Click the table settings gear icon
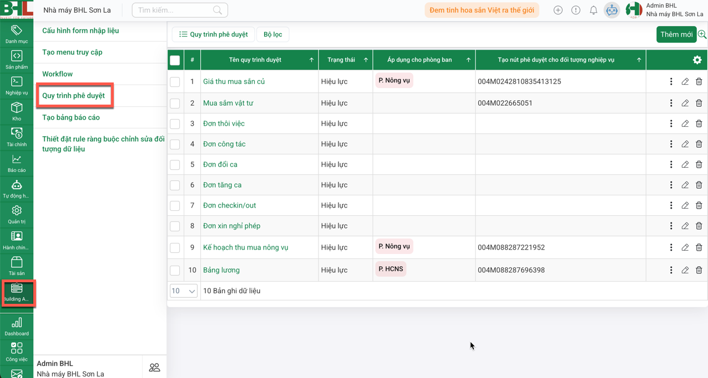 [x=697, y=60]
